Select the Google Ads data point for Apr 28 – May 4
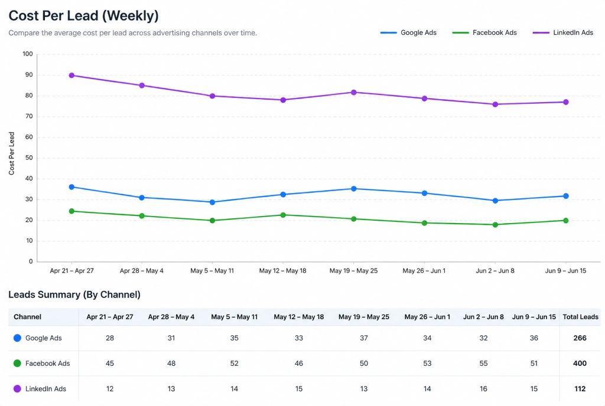605x406 pixels. [x=142, y=198]
